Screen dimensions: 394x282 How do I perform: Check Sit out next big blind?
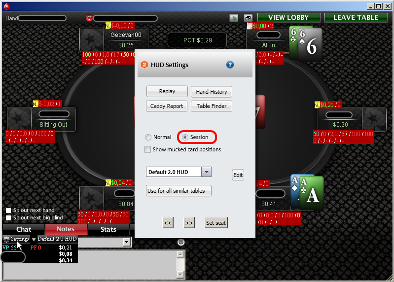pos(8,218)
